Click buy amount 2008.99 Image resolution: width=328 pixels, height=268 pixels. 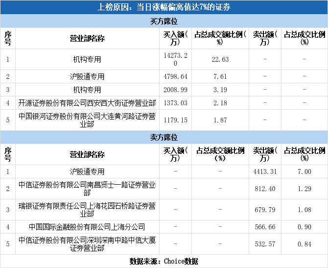point(175,90)
